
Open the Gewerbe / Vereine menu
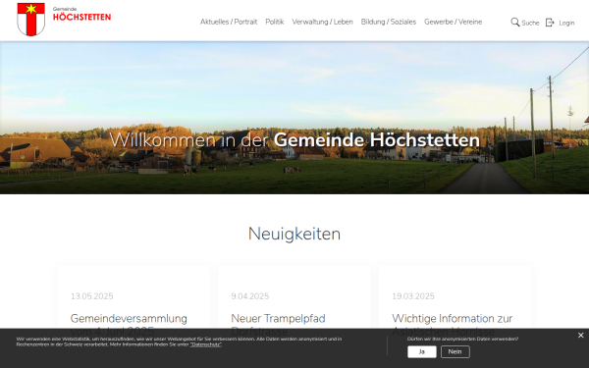click(453, 22)
